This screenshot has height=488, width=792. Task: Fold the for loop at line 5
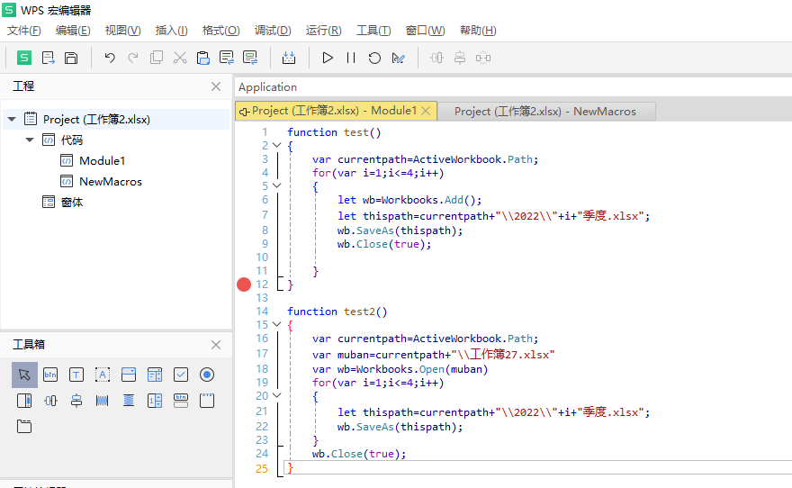point(277,185)
